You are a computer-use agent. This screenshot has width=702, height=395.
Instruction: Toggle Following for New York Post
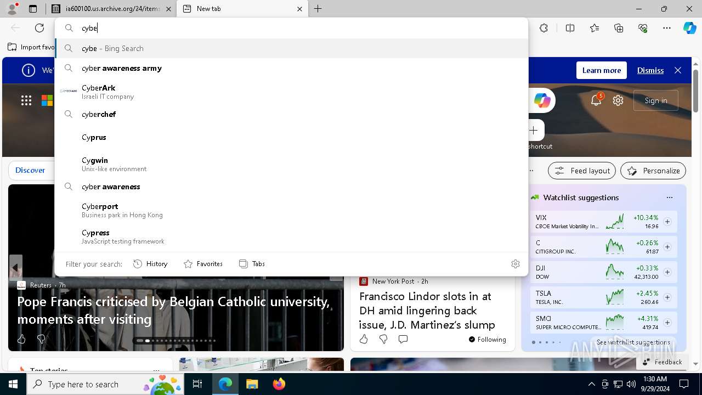487,339
